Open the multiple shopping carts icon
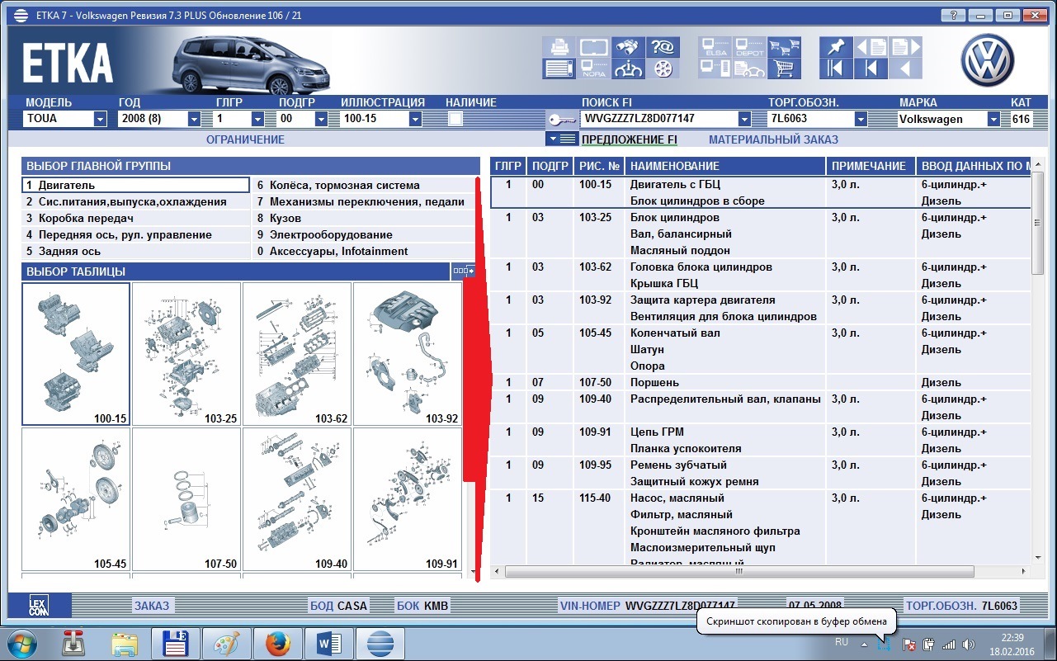1057x661 pixels. (x=784, y=47)
